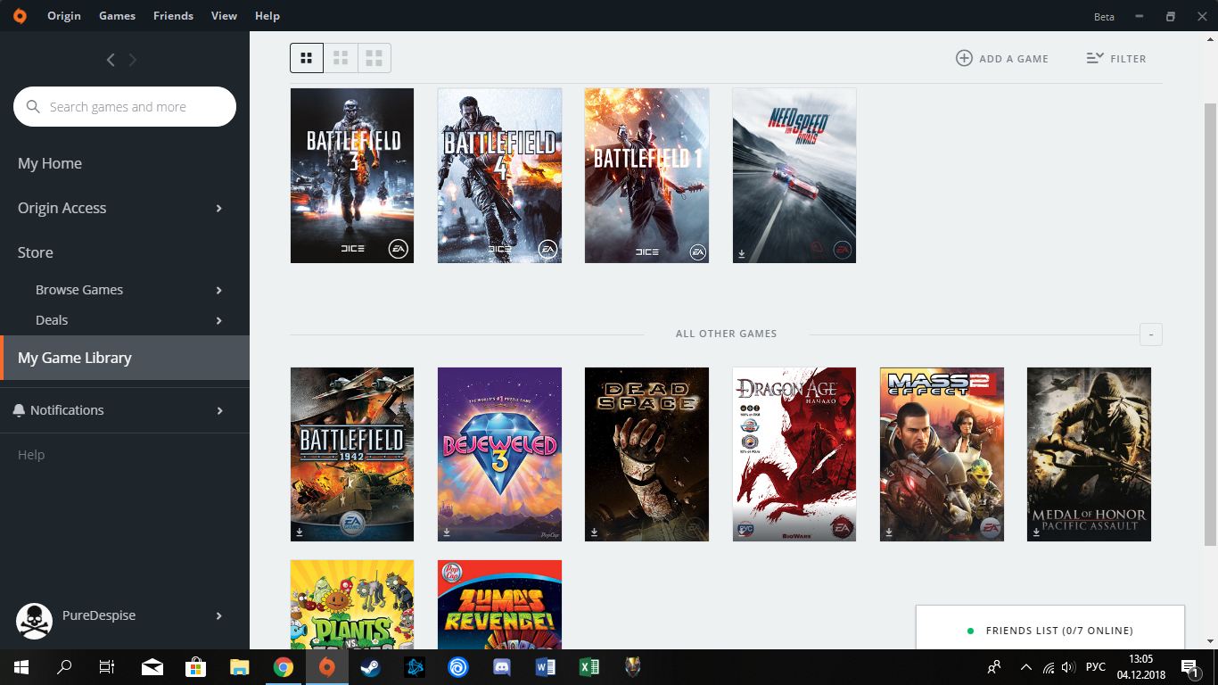Open Google Chrome from the taskbar
The width and height of the screenshot is (1218, 685).
pyautogui.click(x=284, y=667)
